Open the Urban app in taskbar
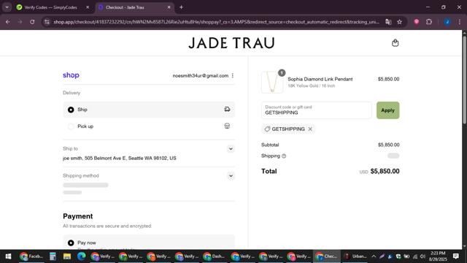 tap(355, 256)
